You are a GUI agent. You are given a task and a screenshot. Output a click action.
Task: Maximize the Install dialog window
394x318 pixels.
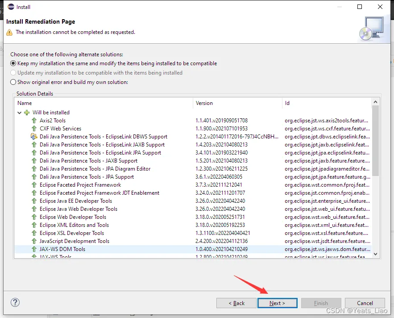360,7
